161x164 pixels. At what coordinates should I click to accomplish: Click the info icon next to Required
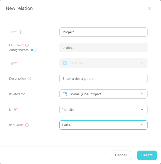tap(27, 125)
